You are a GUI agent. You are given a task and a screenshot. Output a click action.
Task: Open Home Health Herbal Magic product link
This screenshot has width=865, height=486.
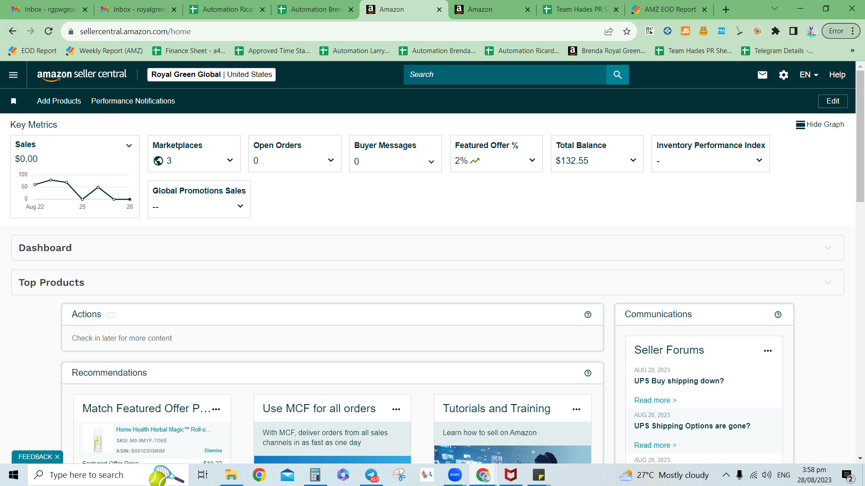tap(164, 430)
